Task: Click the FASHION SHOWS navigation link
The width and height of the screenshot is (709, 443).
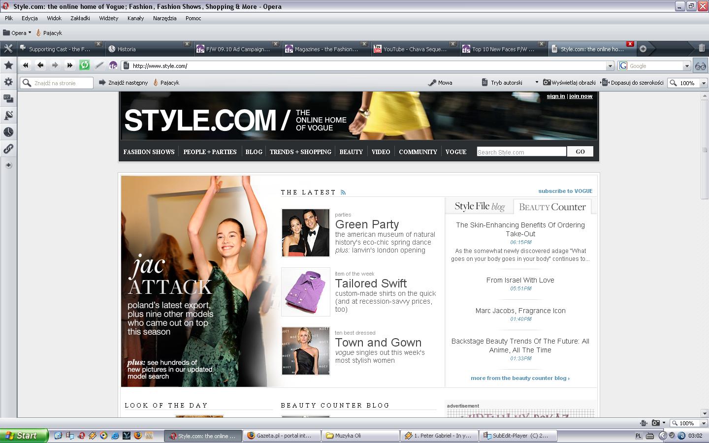Action: click(x=149, y=152)
